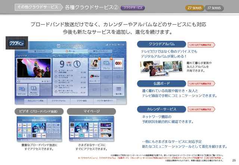The height and width of the screenshot is (165, 239).
Task: Open the ビデオ screen thumbnail
Action: (x=39, y=129)
